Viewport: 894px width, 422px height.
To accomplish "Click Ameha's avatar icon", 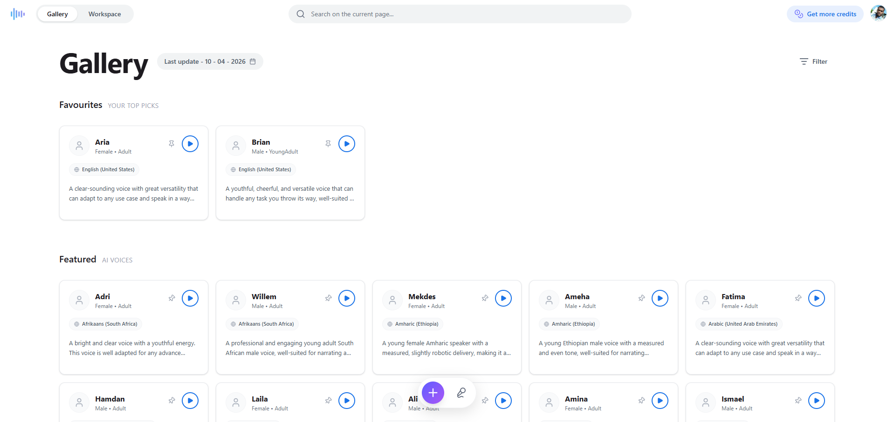I will [549, 301].
